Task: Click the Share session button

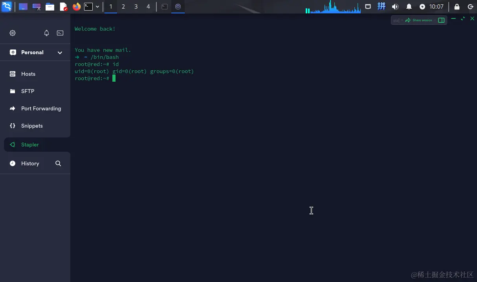Action: tap(418, 20)
